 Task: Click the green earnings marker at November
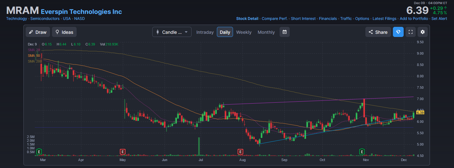(362, 152)
